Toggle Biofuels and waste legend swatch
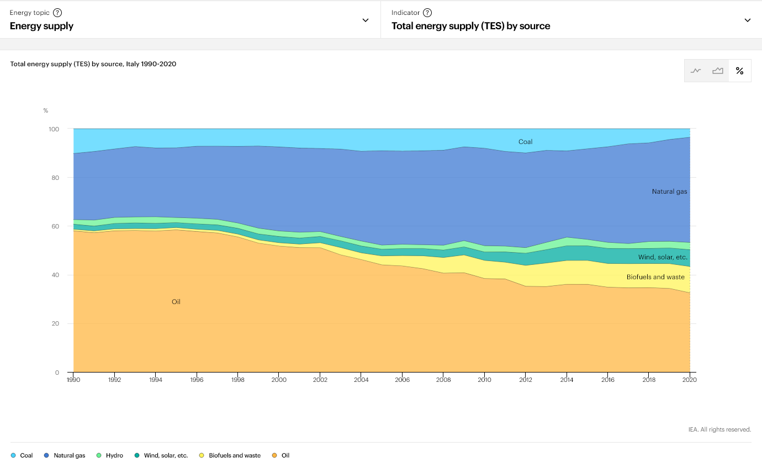The image size is (762, 468). [202, 456]
